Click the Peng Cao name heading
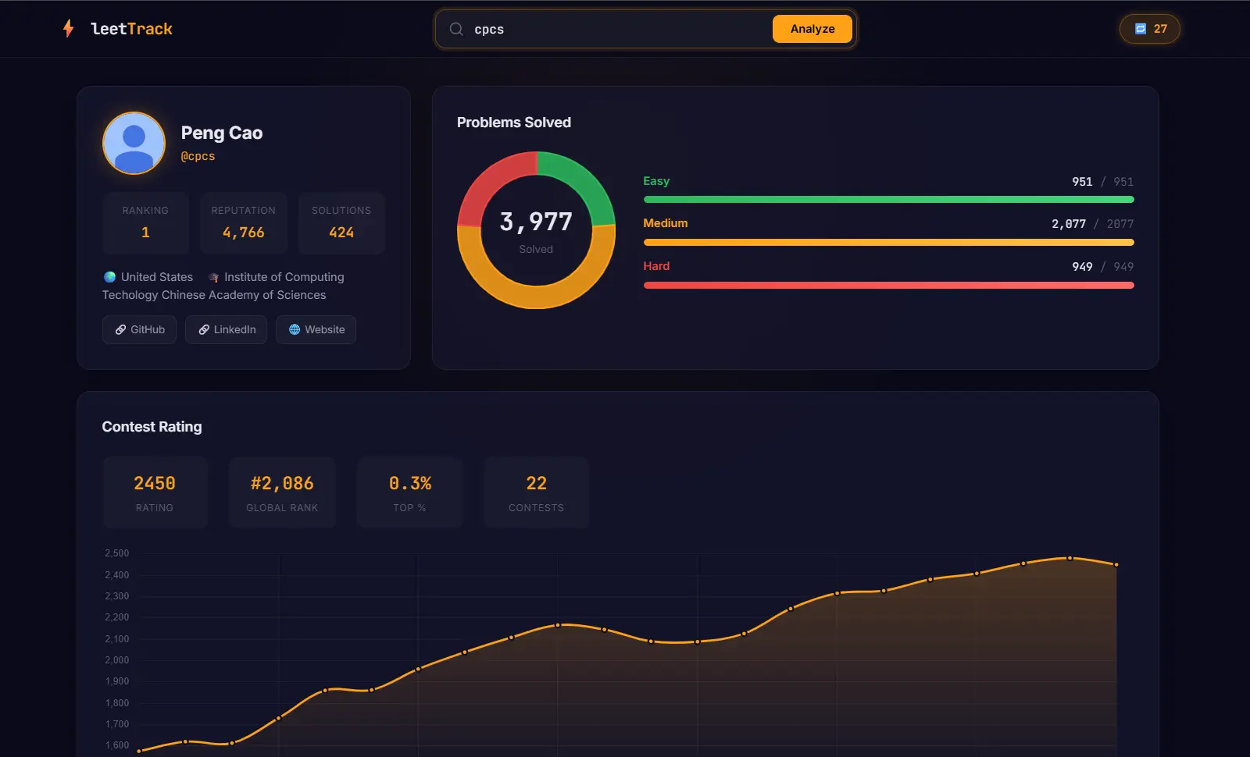The image size is (1250, 757). coord(222,133)
